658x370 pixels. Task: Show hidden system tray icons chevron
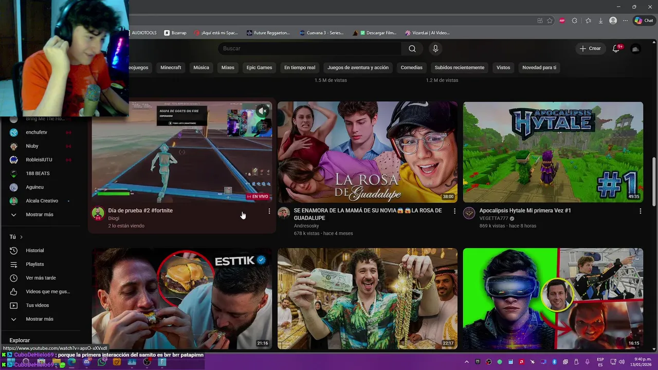point(467,362)
